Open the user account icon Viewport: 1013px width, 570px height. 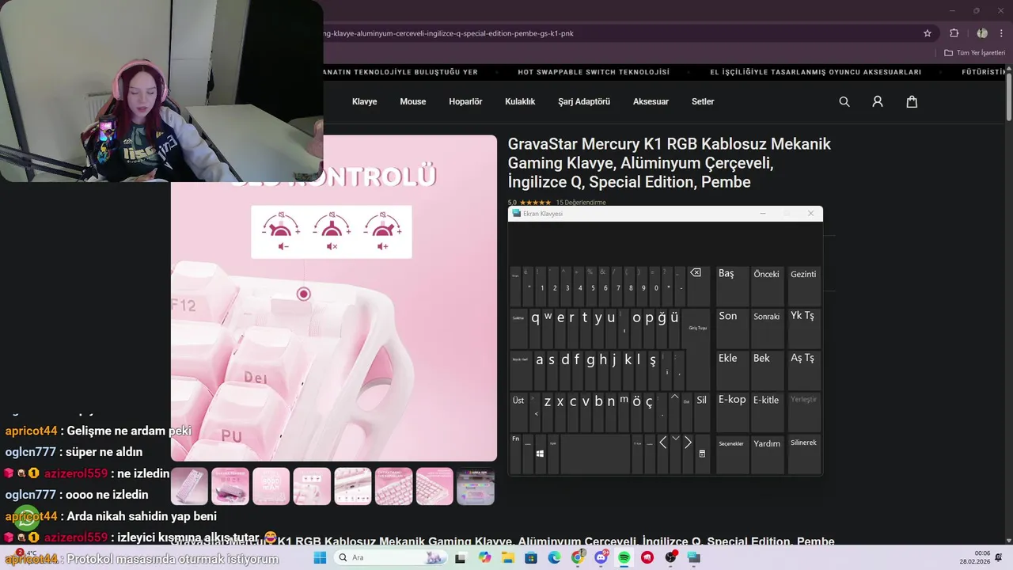coord(878,101)
